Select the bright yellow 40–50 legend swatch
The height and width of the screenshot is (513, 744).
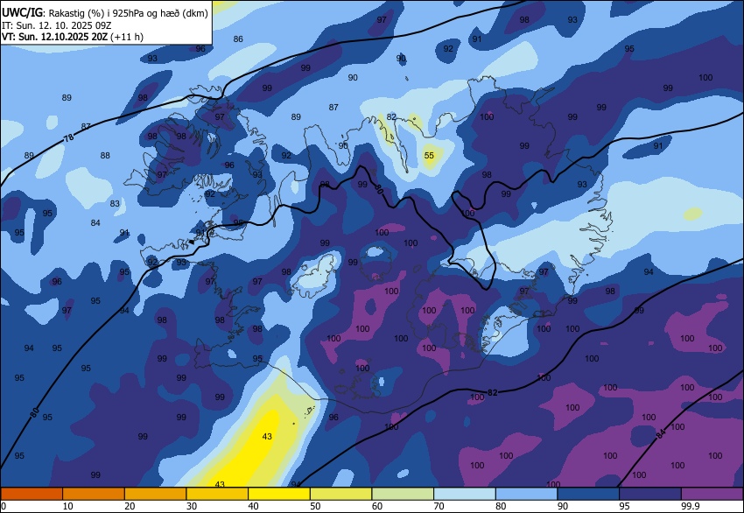279,494
